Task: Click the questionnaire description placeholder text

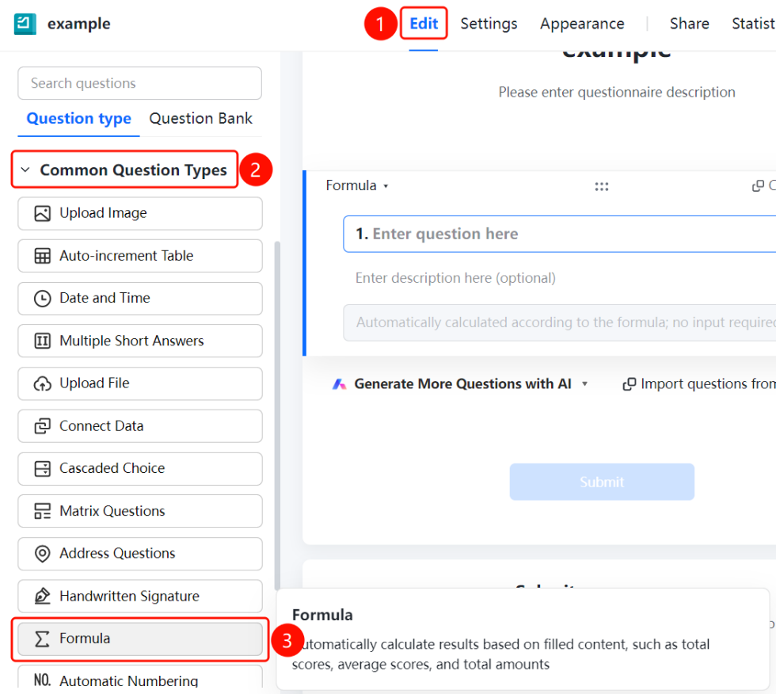Action: [617, 92]
